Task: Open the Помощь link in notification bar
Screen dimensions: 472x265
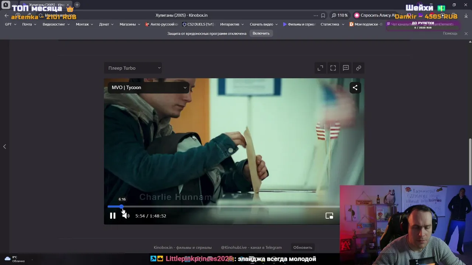Action: (450, 33)
